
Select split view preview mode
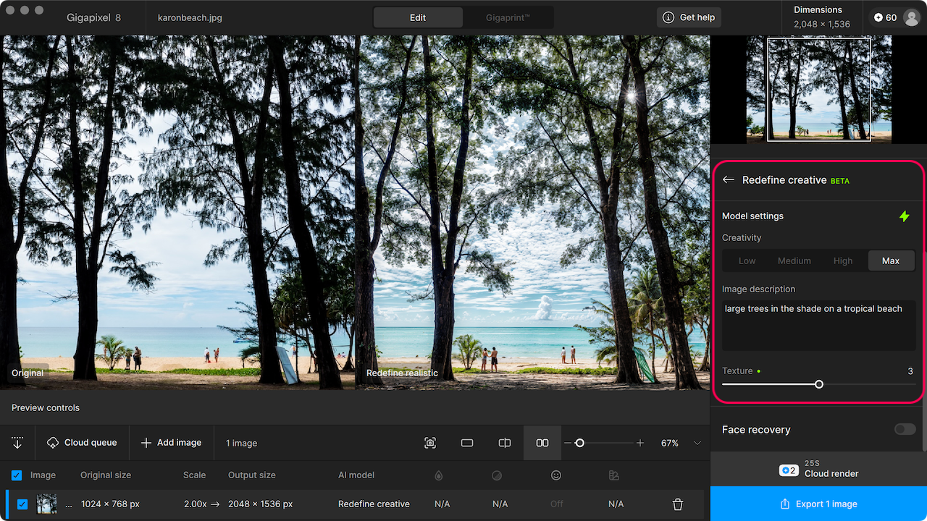coord(505,443)
